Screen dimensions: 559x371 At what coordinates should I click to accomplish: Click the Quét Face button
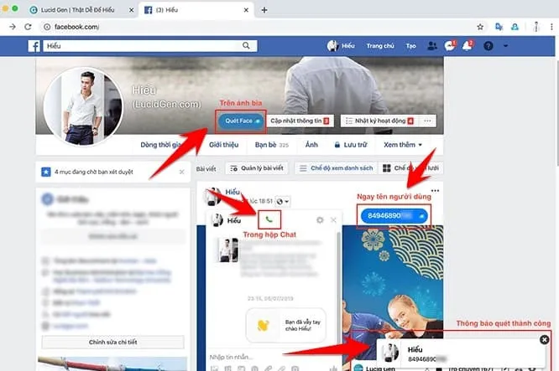point(240,121)
